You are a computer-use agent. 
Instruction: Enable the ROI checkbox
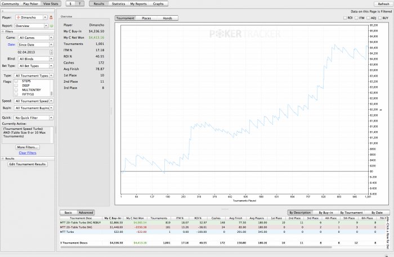345,18
